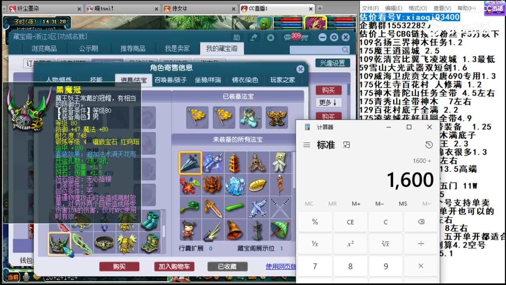
Task: Click the 兴趣设置 button
Action: (332, 63)
